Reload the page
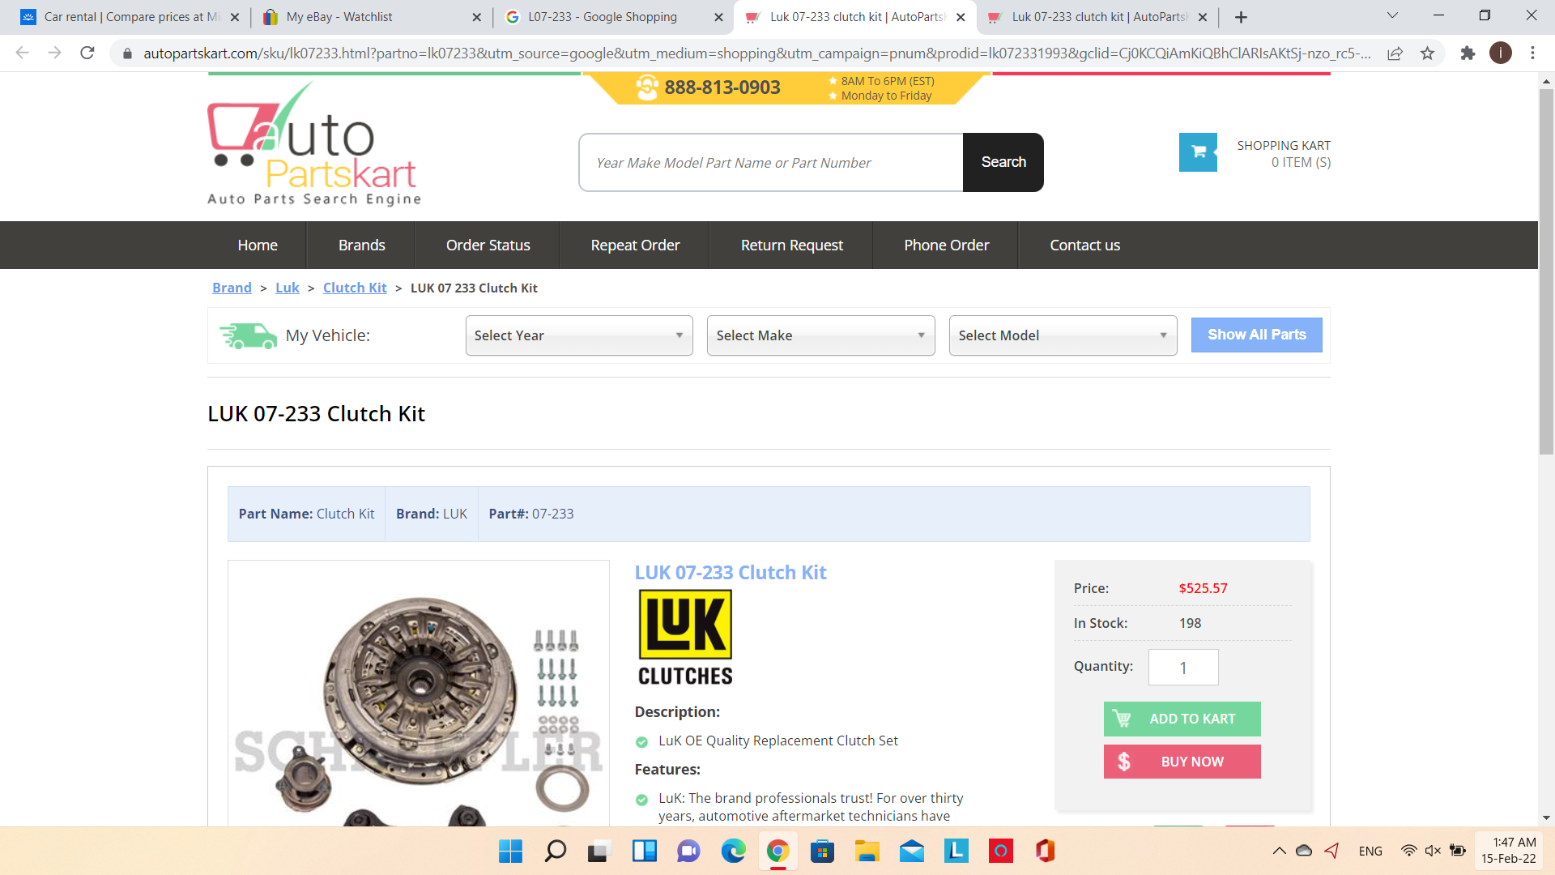This screenshot has width=1555, height=875. click(x=87, y=53)
